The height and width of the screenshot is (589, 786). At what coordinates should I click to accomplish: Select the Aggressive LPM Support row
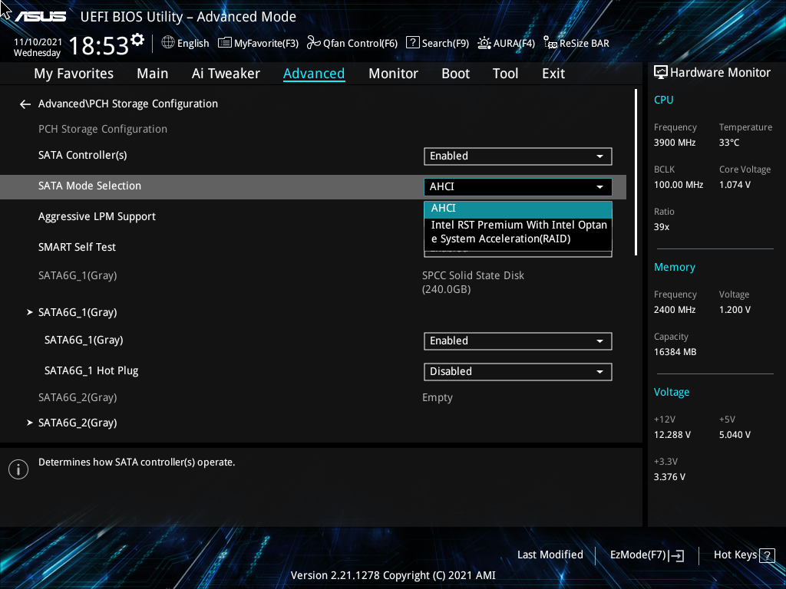click(97, 216)
